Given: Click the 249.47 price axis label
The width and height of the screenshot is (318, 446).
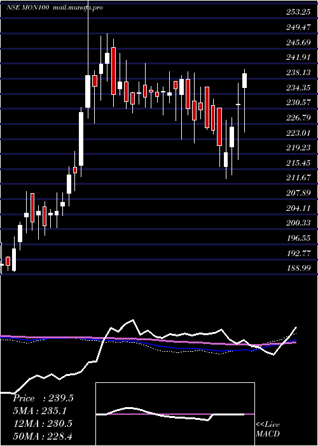Looking at the screenshot, I should [298, 27].
